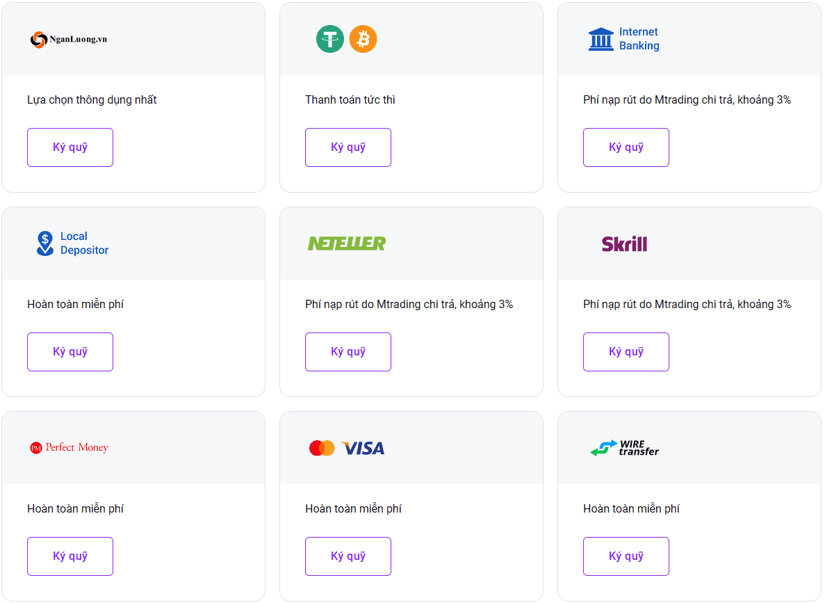This screenshot has width=825, height=603.
Task: Click Ký quỹ for crypto payment
Action: [x=348, y=147]
